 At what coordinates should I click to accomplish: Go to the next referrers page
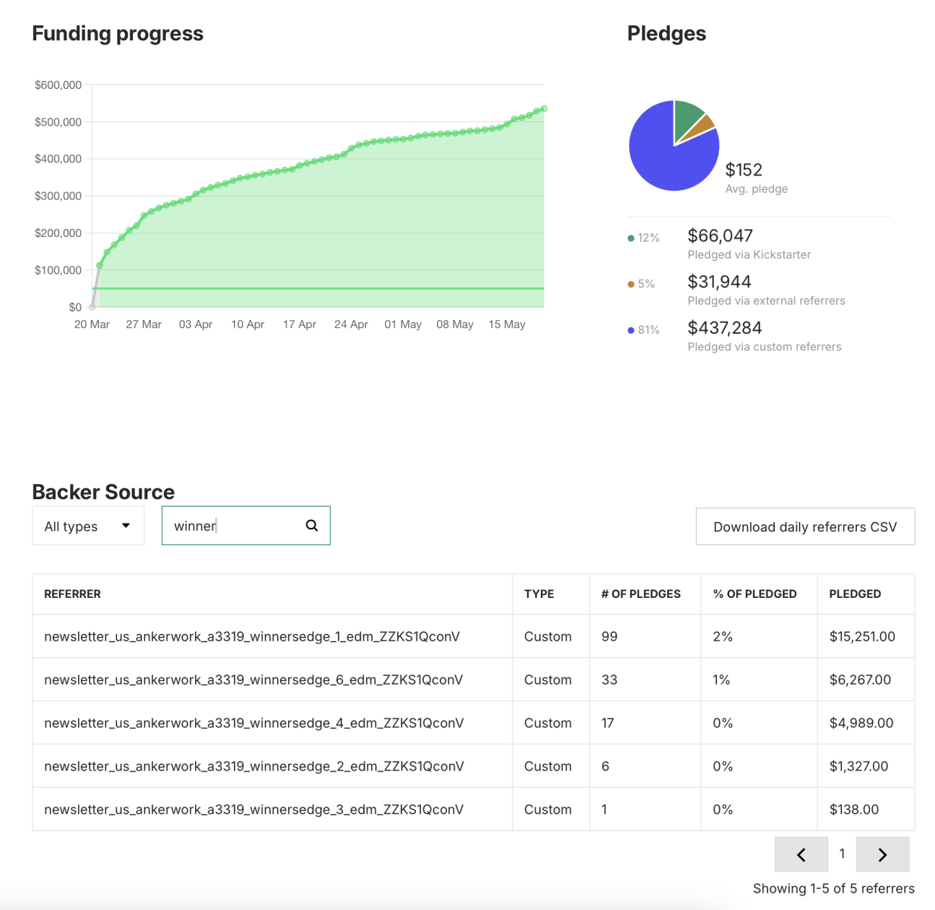[x=882, y=855]
